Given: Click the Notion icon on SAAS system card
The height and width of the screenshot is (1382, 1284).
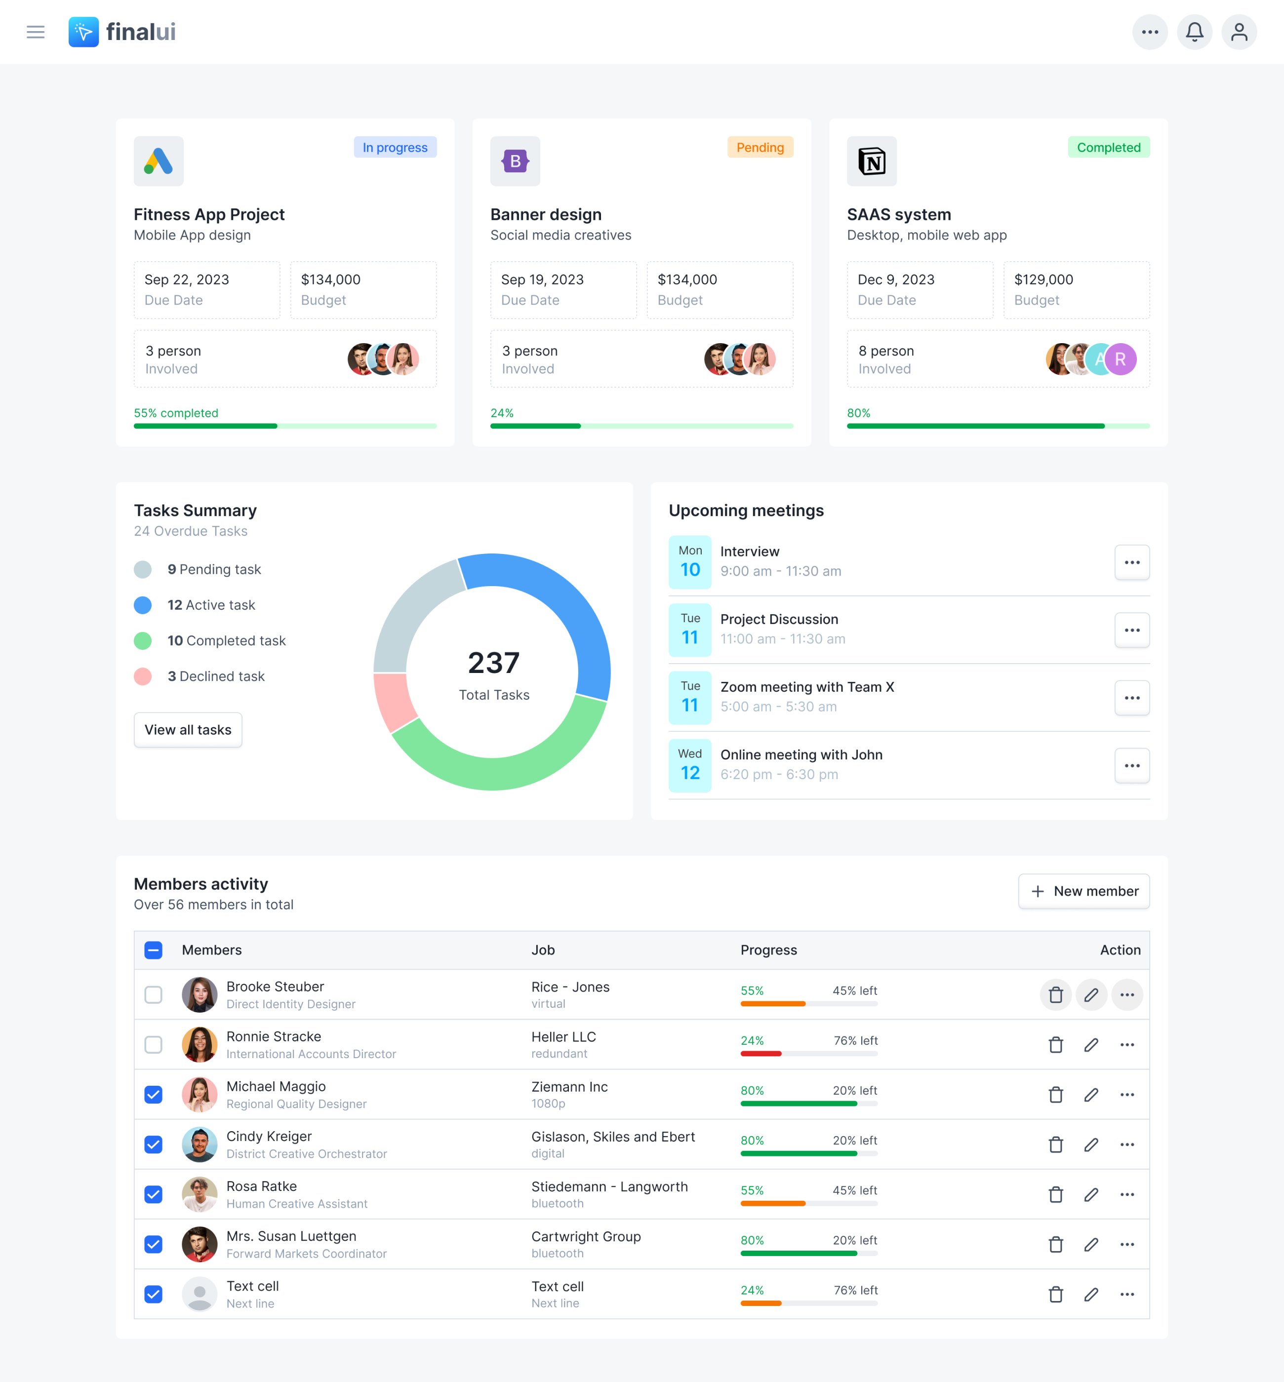Looking at the screenshot, I should pos(872,161).
